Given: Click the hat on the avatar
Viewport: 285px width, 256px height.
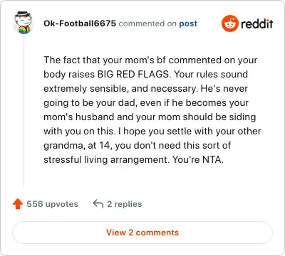Looking at the screenshot, I should pos(23,14).
